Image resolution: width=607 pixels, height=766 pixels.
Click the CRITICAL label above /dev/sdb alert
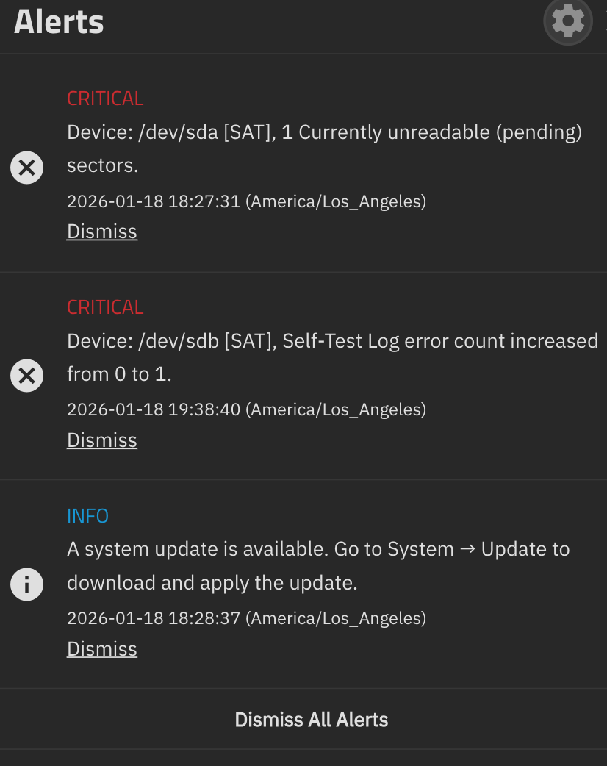(105, 307)
